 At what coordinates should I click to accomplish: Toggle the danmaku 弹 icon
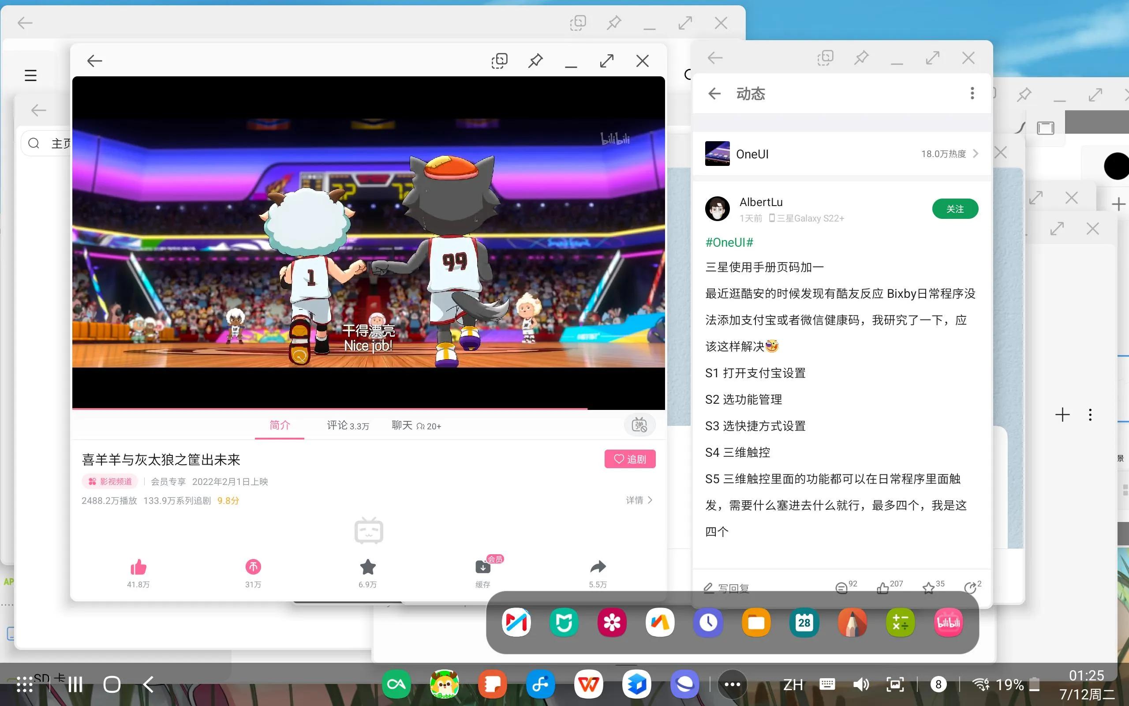click(x=639, y=425)
